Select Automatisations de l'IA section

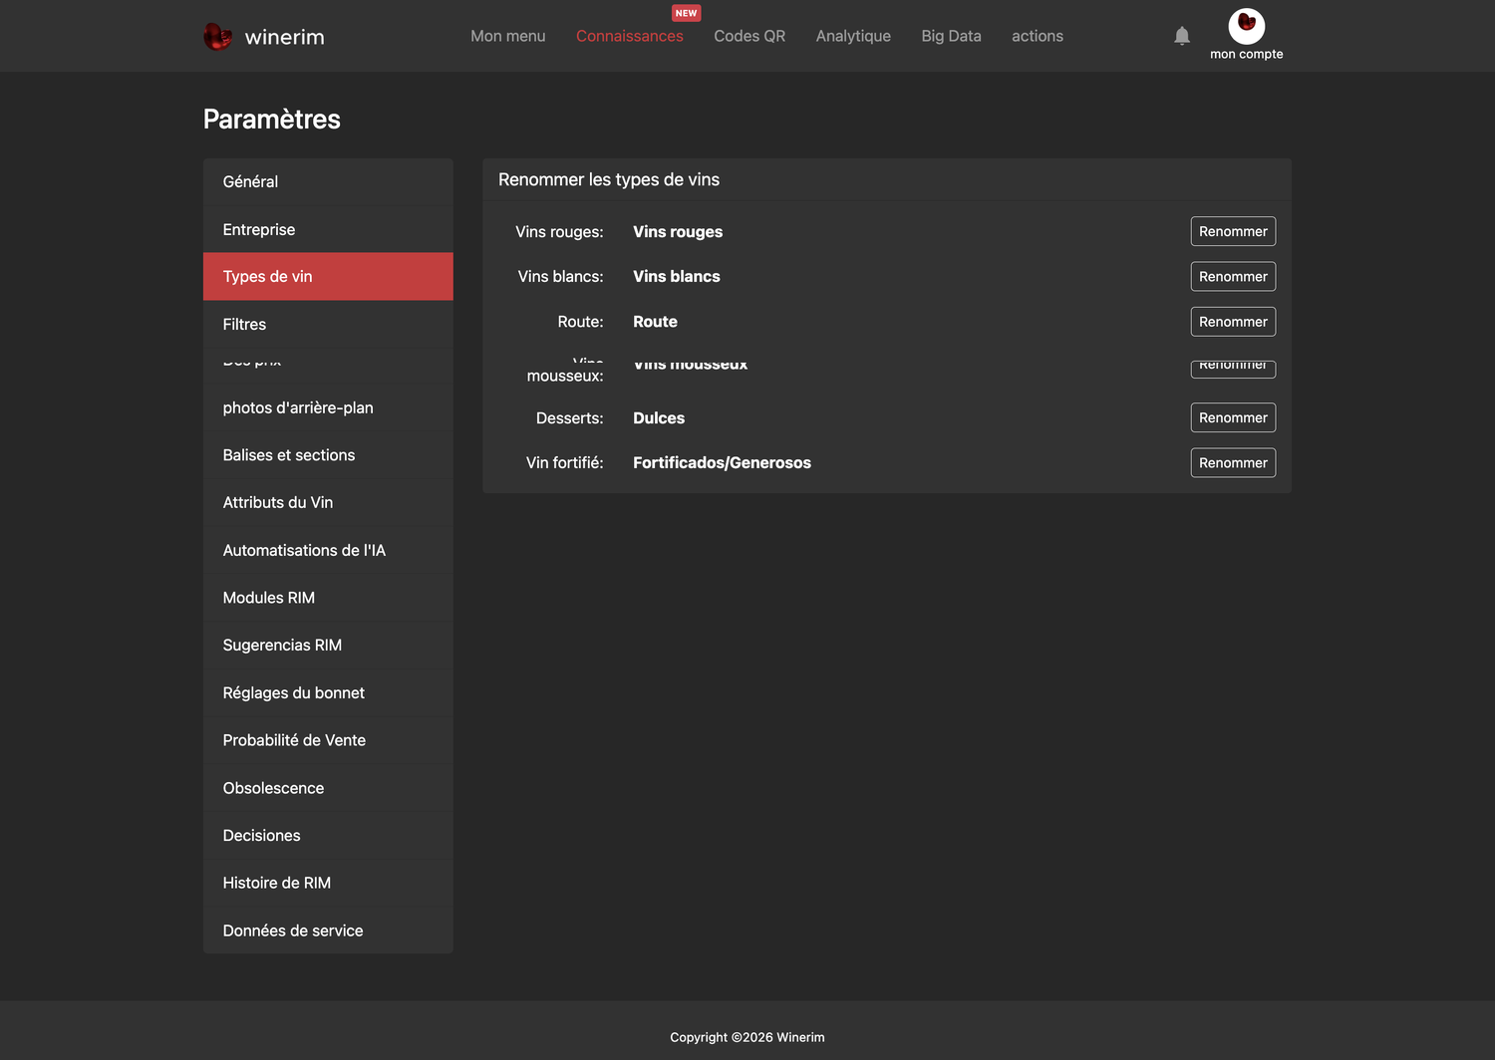(328, 550)
